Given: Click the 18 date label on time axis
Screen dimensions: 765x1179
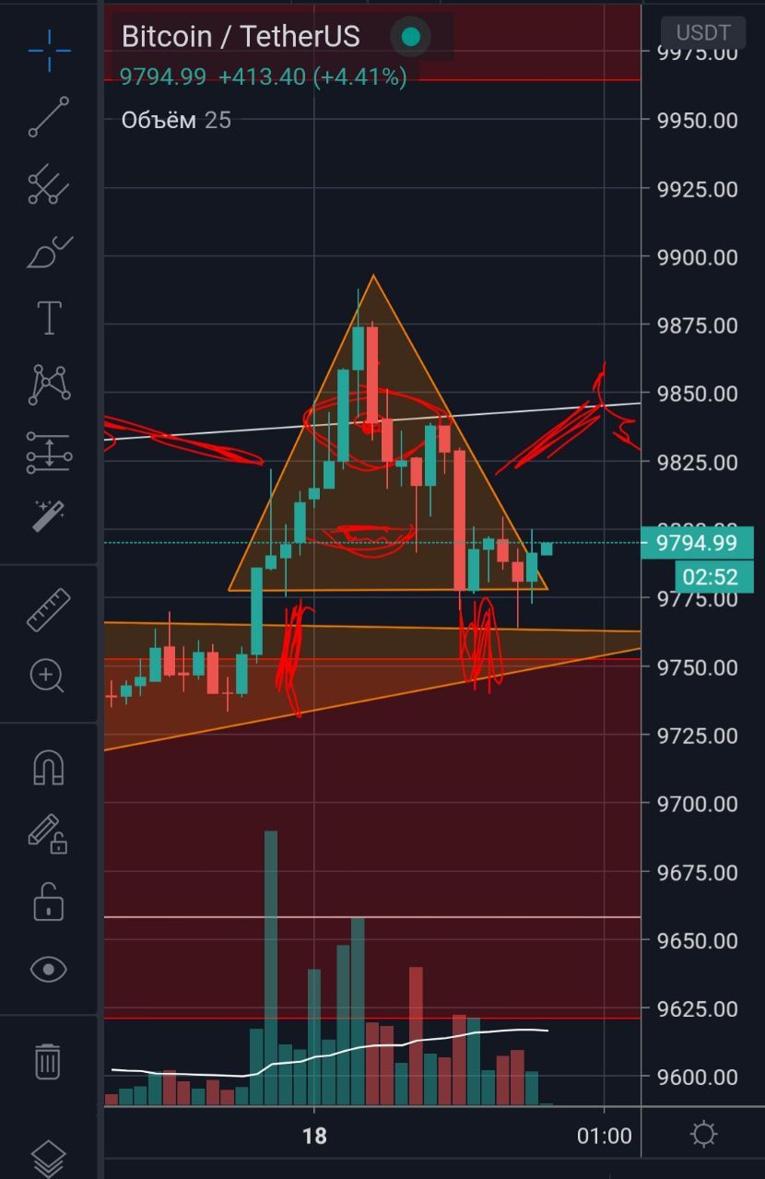Looking at the screenshot, I should 314,1135.
